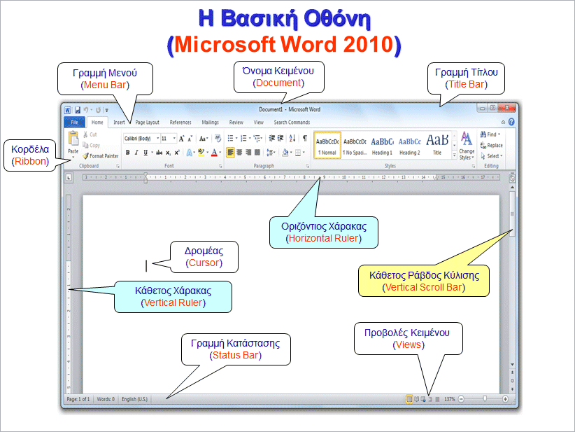Switch to the Mailings tab
This screenshot has width=575, height=432.
point(210,123)
